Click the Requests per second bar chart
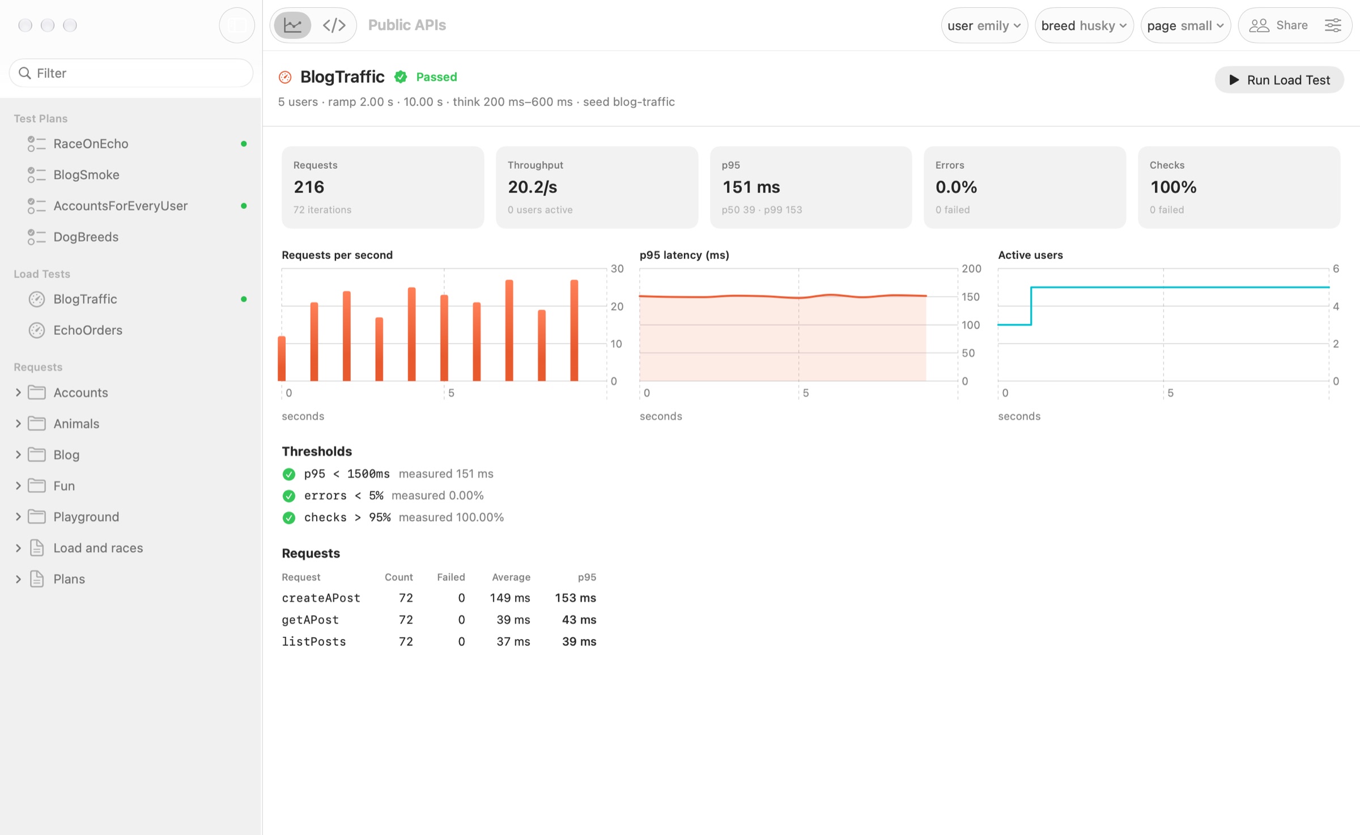The height and width of the screenshot is (835, 1360). 444,325
